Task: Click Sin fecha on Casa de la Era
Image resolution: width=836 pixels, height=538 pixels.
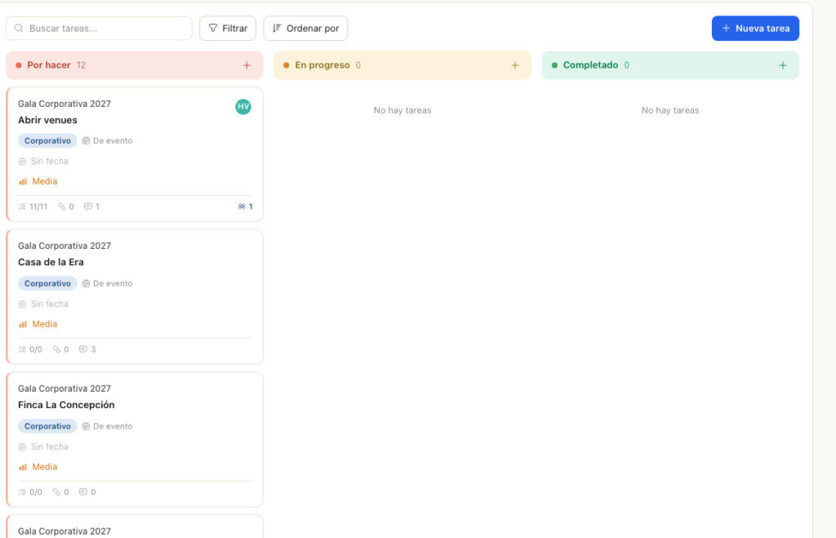Action: pyautogui.click(x=43, y=304)
